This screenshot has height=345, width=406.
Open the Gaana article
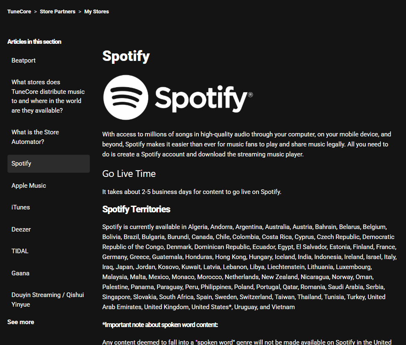pyautogui.click(x=20, y=273)
